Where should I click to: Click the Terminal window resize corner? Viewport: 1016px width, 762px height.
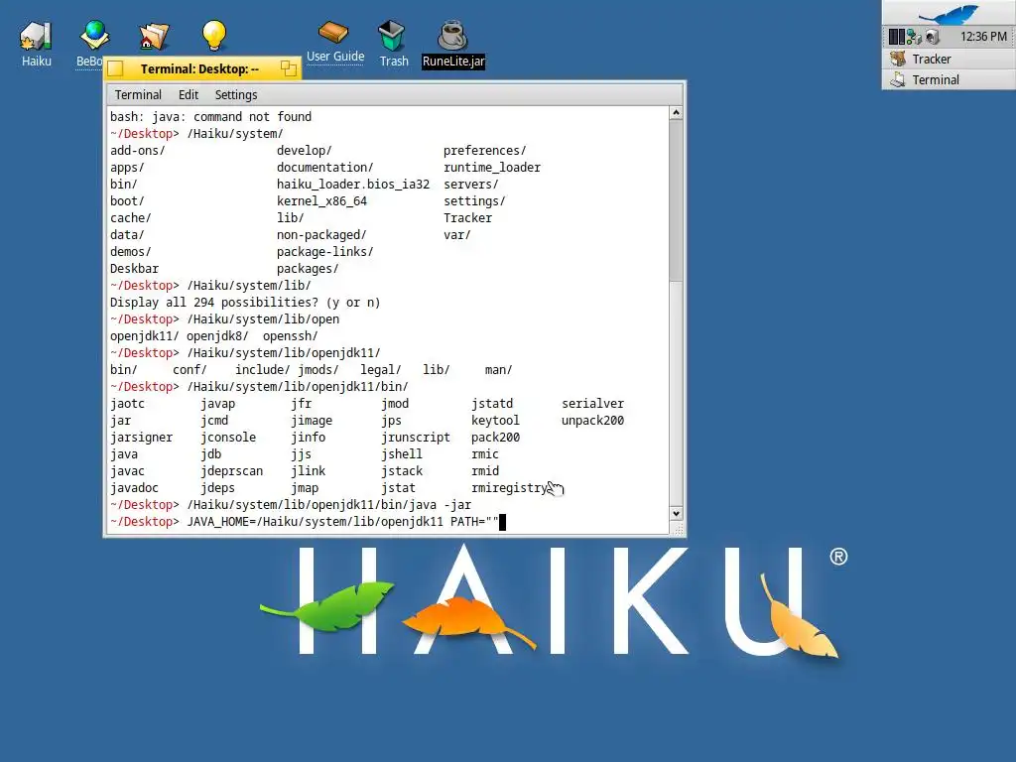pos(678,530)
